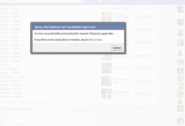185x126 pixels.
Task: Dismiss the error dialog with Cancel
Action: pos(117,48)
